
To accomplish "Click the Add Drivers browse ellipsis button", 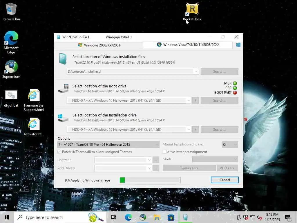I will click(156, 168).
